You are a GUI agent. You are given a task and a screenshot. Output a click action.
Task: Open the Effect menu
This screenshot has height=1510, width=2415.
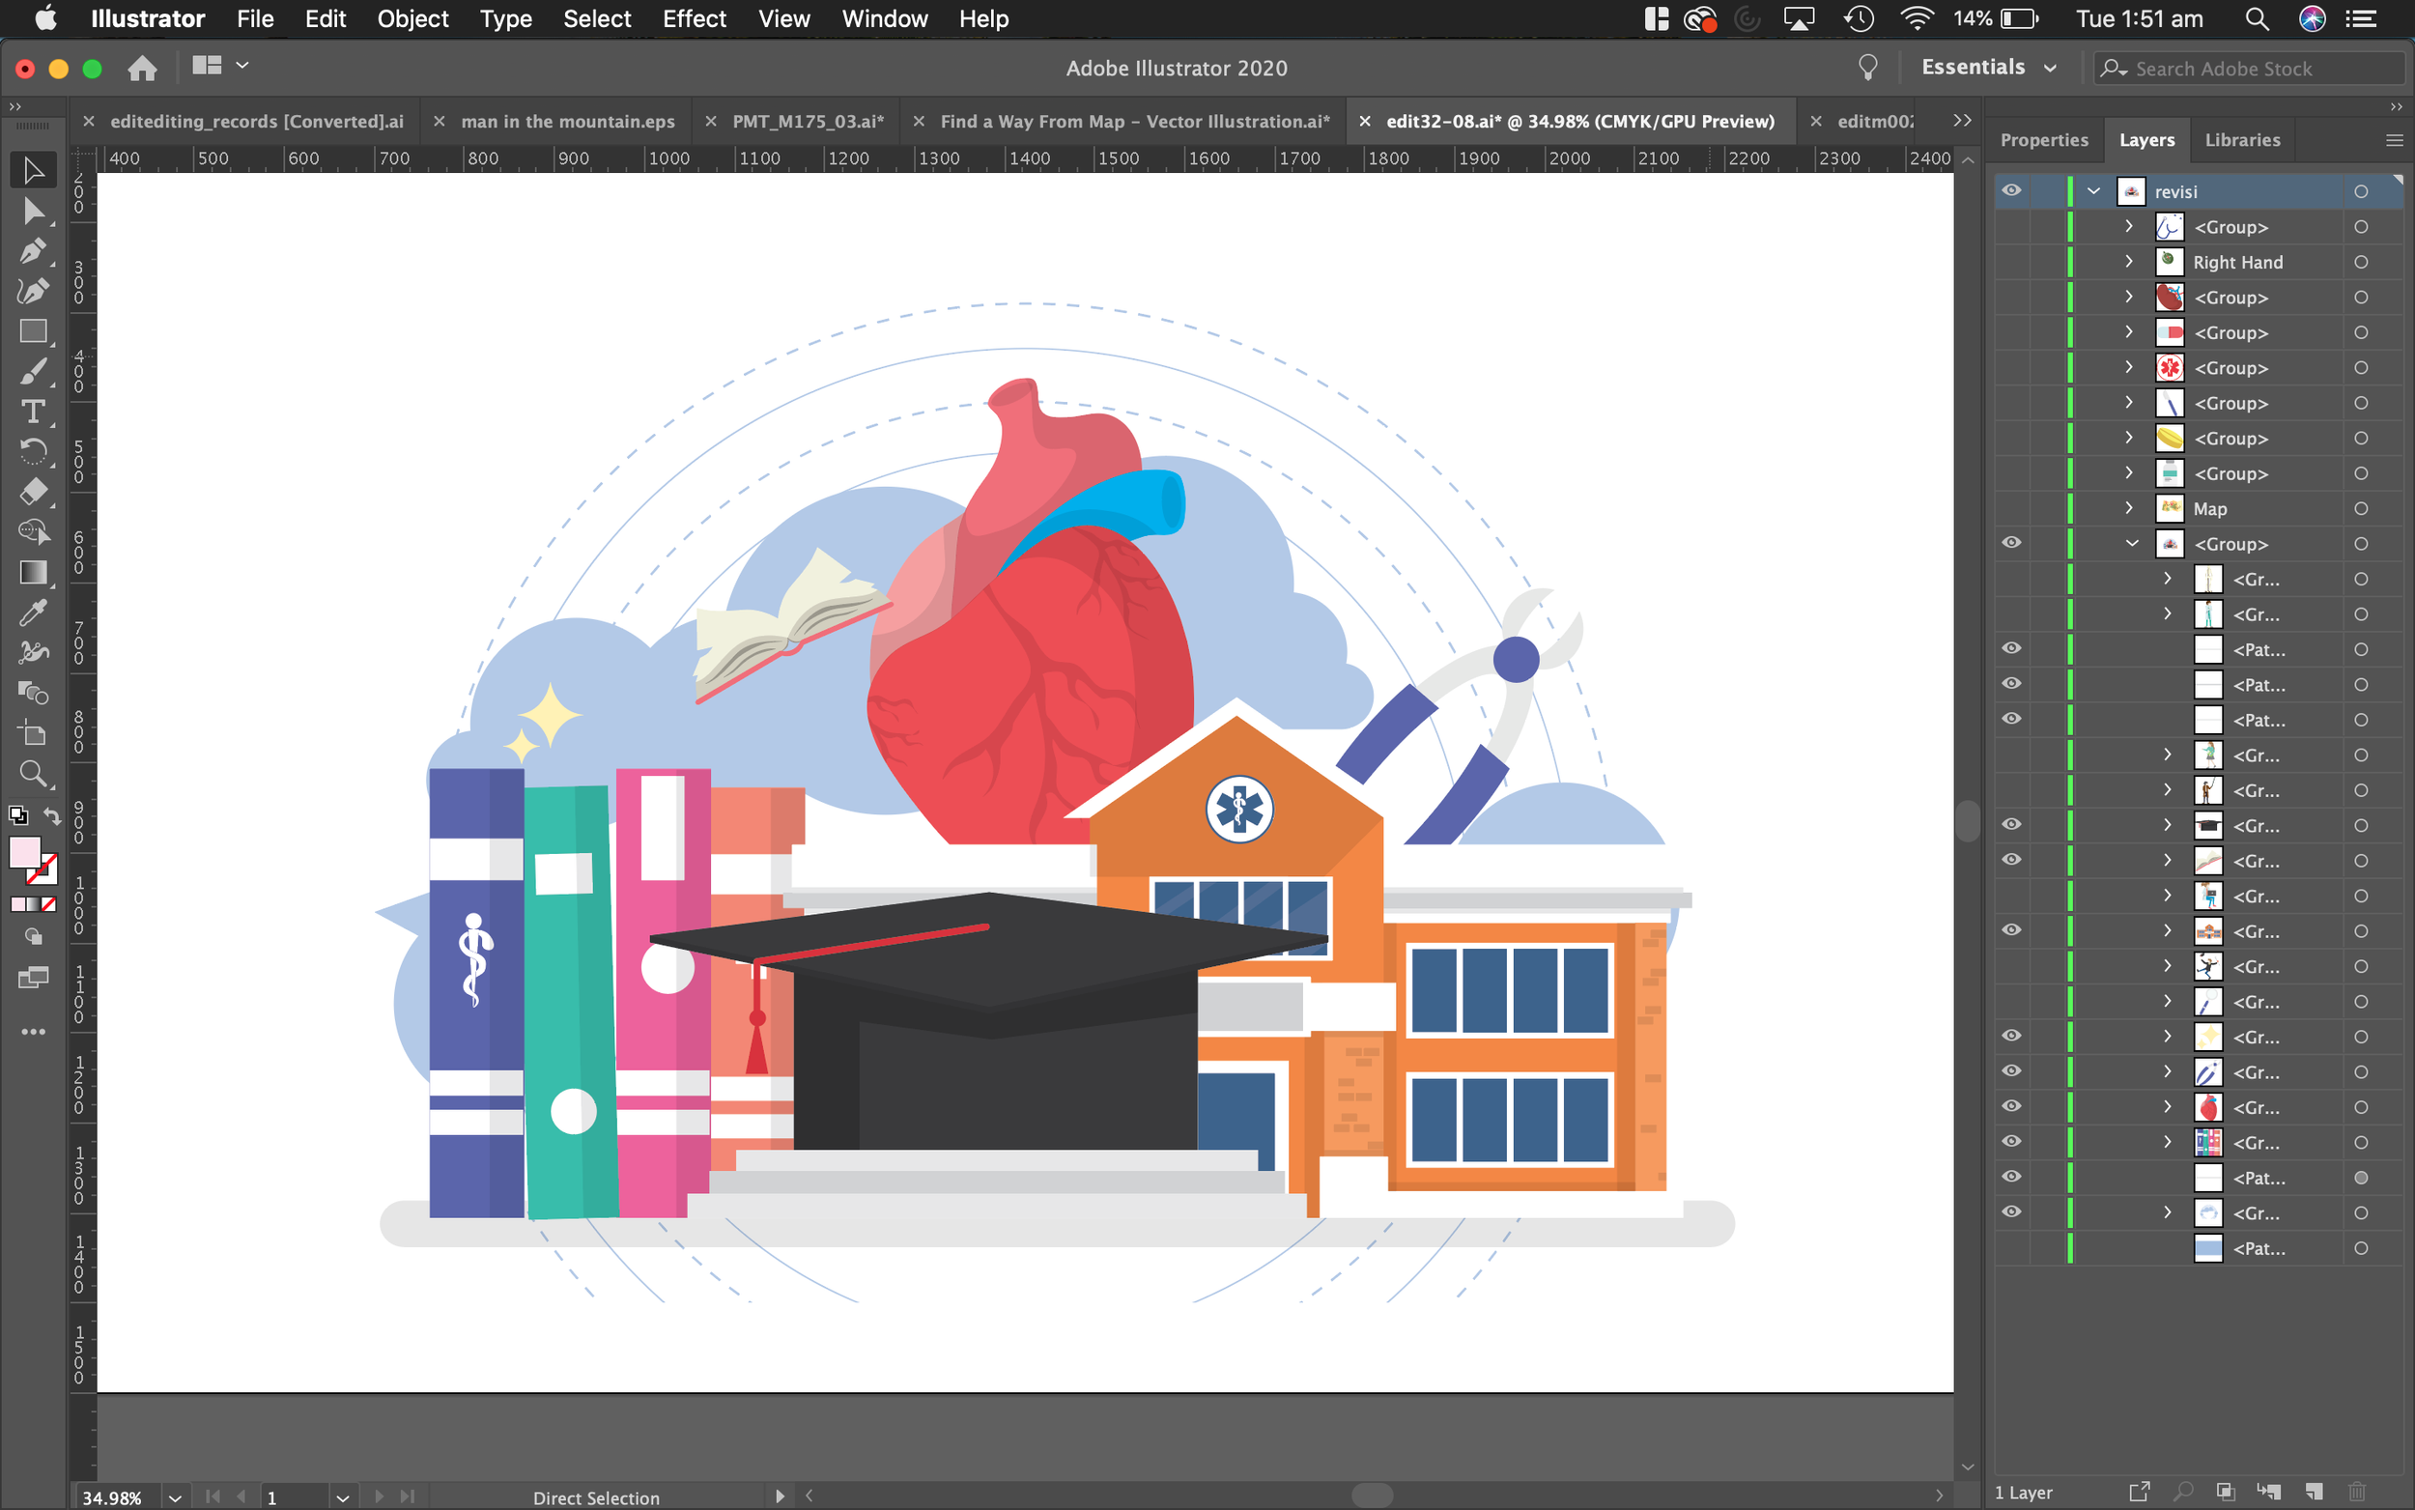pyautogui.click(x=694, y=19)
